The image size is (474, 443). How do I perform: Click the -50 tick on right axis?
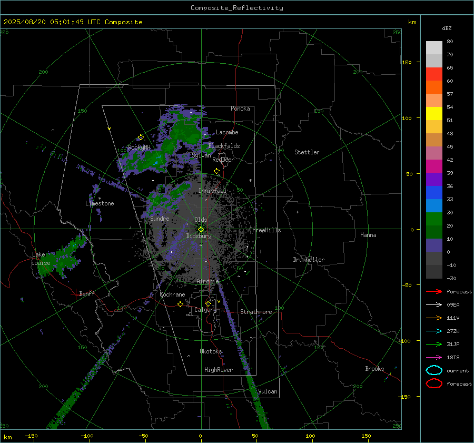(x=407, y=285)
